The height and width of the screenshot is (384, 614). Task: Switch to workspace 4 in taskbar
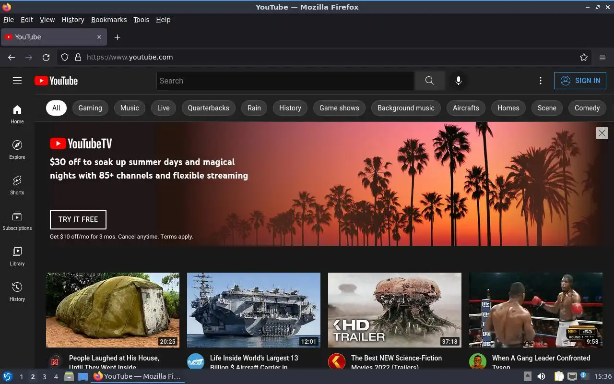coord(56,377)
